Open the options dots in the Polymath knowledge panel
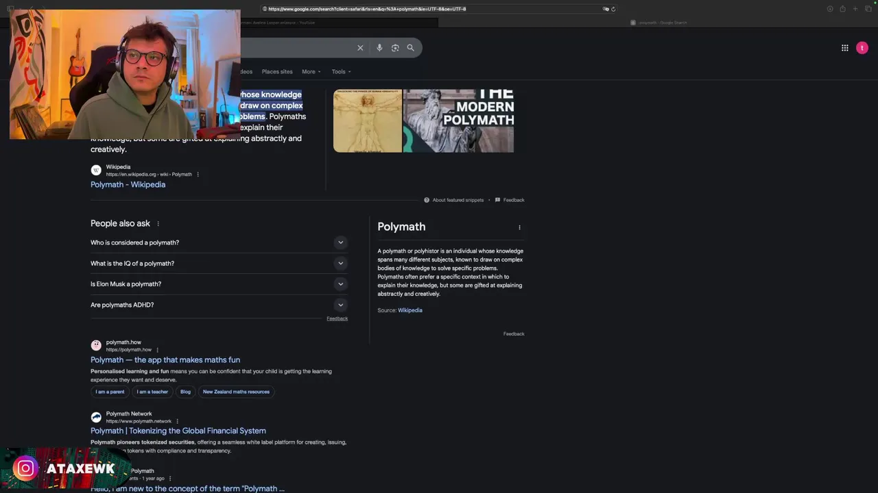 pyautogui.click(x=519, y=227)
